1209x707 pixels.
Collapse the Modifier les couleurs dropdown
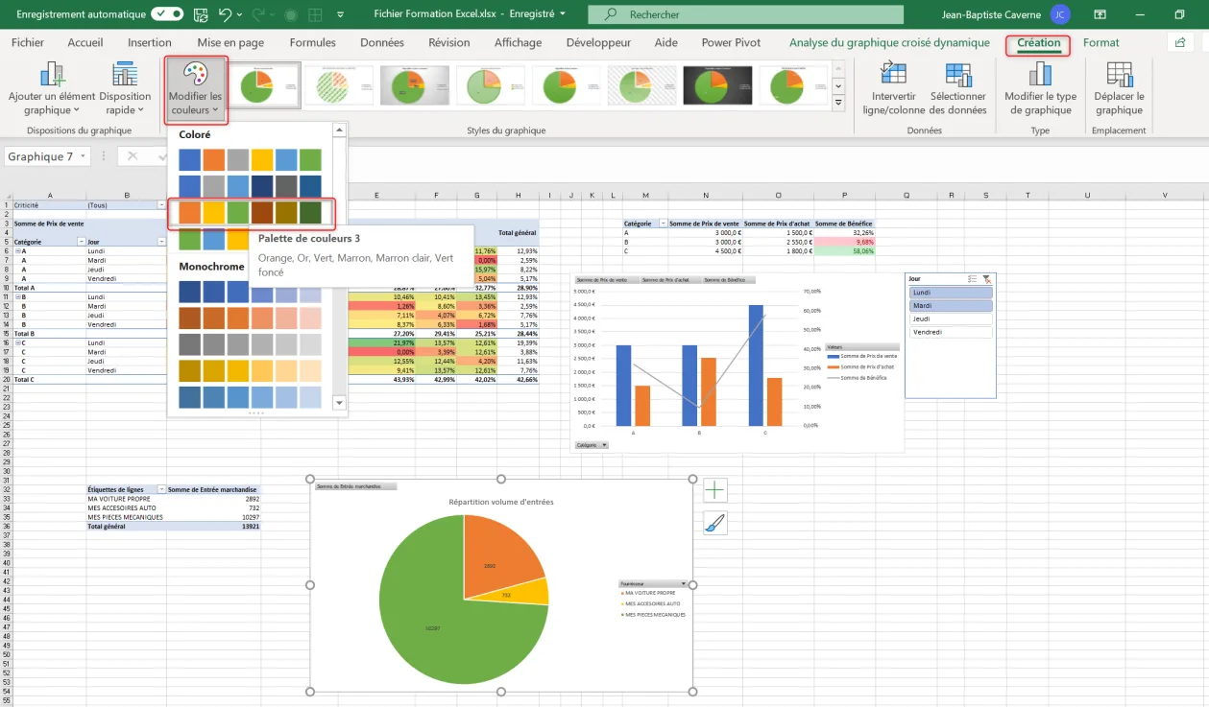(196, 89)
